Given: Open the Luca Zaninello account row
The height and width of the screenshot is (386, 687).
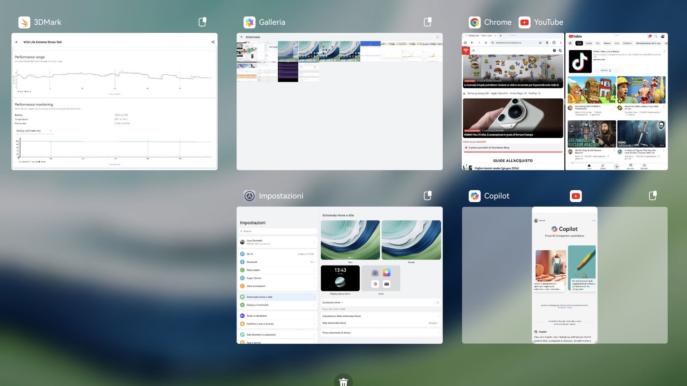Looking at the screenshot, I should point(278,242).
